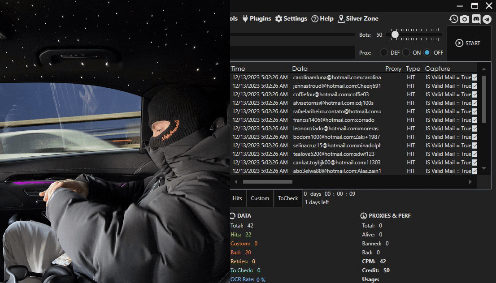
Task: Select rafaelaribeiro.contato@hotmail.com row data
Action: (337, 111)
